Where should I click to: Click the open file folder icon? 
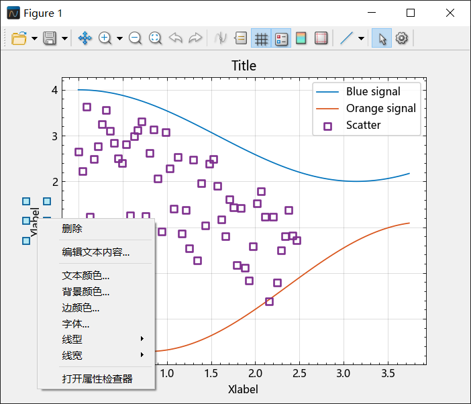[19, 38]
